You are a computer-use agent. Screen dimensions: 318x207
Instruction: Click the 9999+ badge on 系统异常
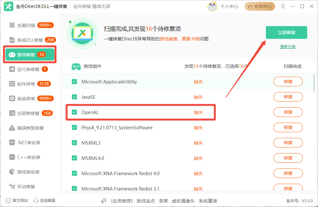(x=45, y=98)
